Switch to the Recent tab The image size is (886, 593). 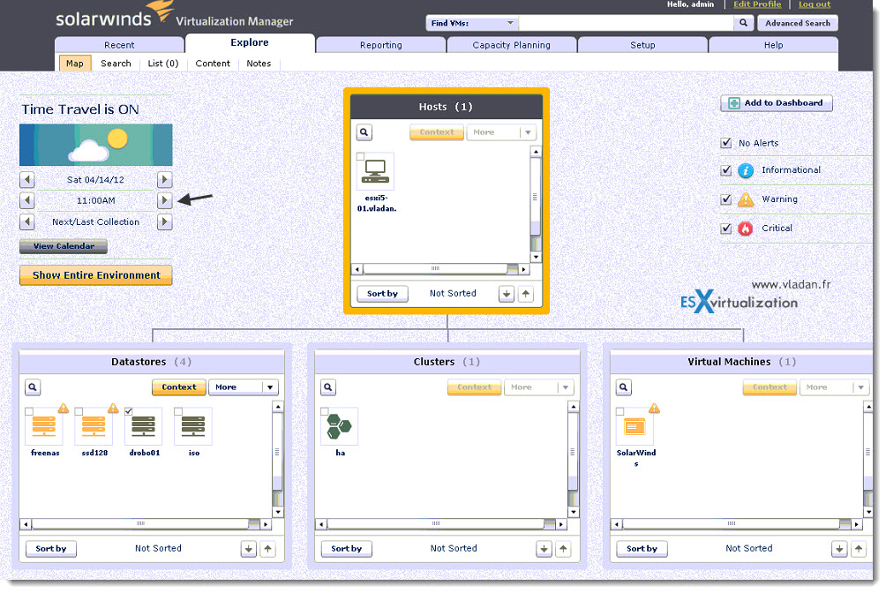pyautogui.click(x=119, y=45)
